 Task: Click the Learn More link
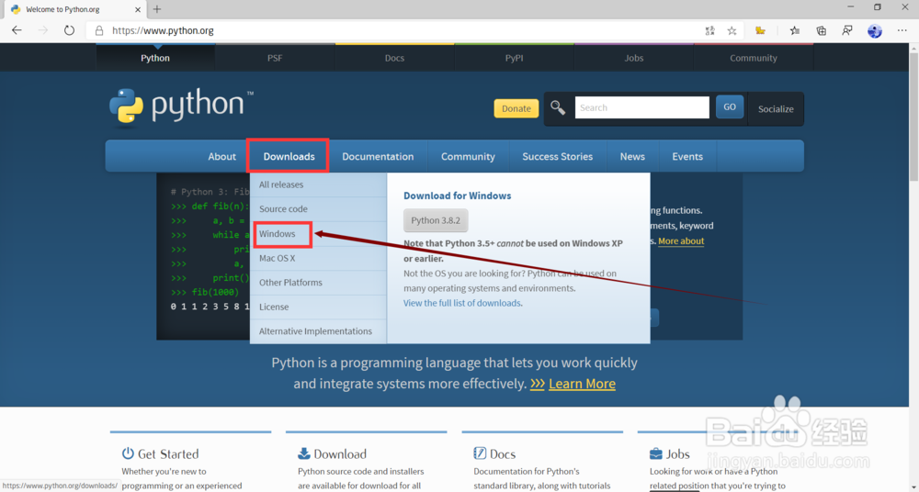click(582, 384)
